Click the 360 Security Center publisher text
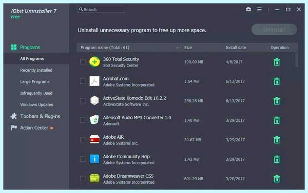Image resolution: width=308 pixels, height=193 pixels. [121, 66]
